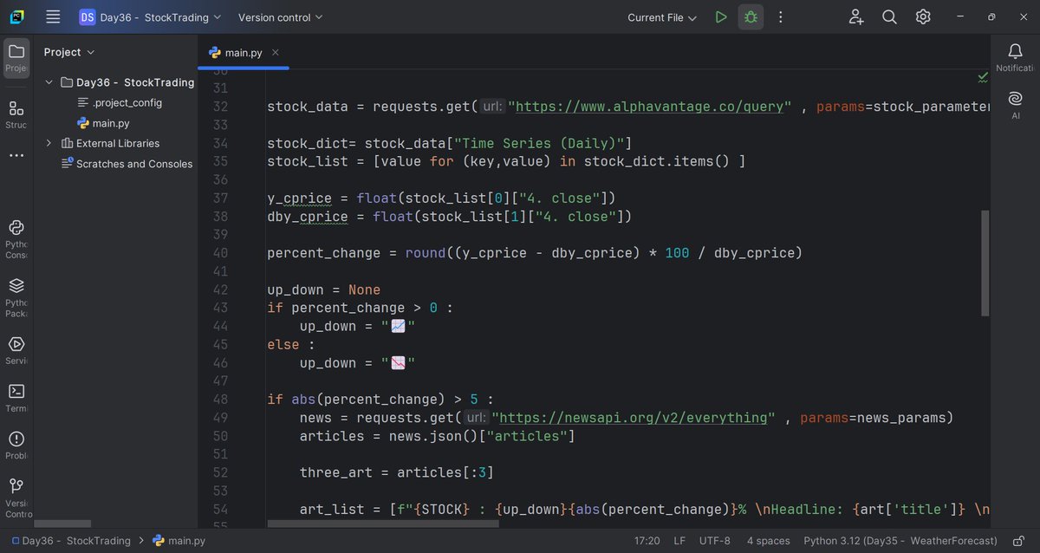Screen dimensions: 1040x553
Task: Click the chart-up emoji string on line 44
Action: pyautogui.click(x=399, y=326)
